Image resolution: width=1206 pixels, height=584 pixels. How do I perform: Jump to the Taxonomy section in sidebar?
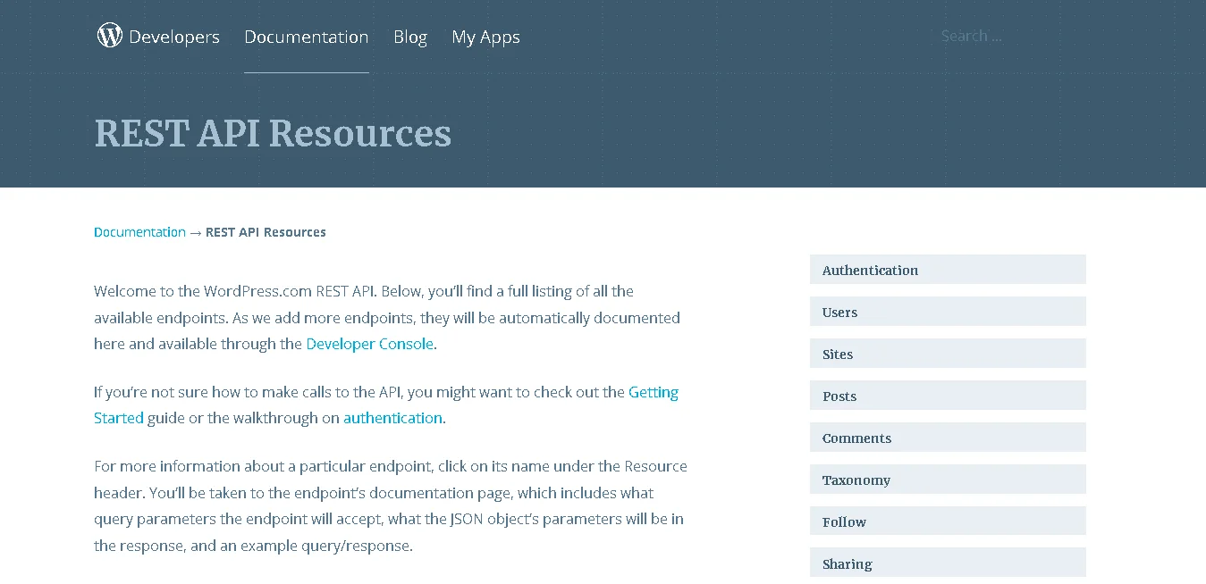point(948,480)
